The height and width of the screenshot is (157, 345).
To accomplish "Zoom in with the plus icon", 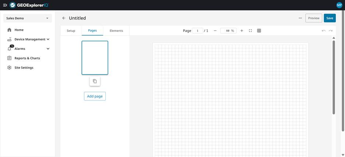I will [241, 31].
